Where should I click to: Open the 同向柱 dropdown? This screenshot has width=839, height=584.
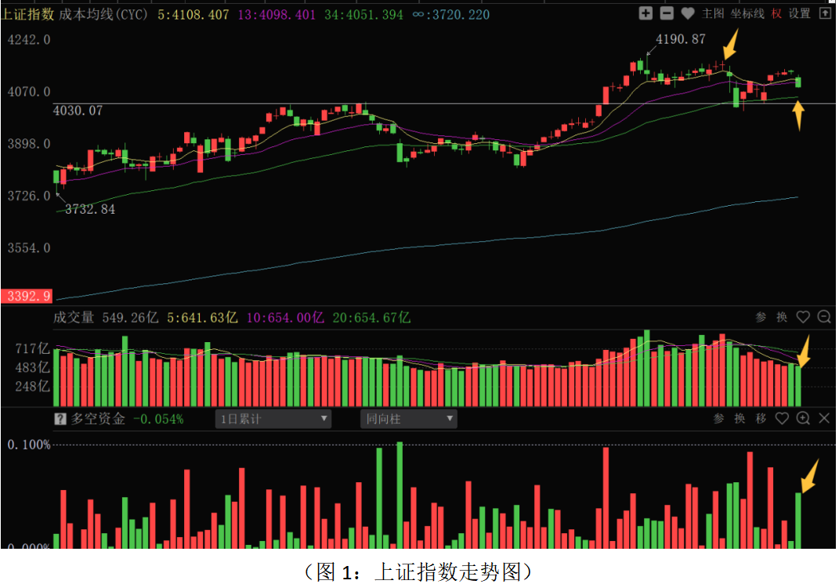click(408, 419)
